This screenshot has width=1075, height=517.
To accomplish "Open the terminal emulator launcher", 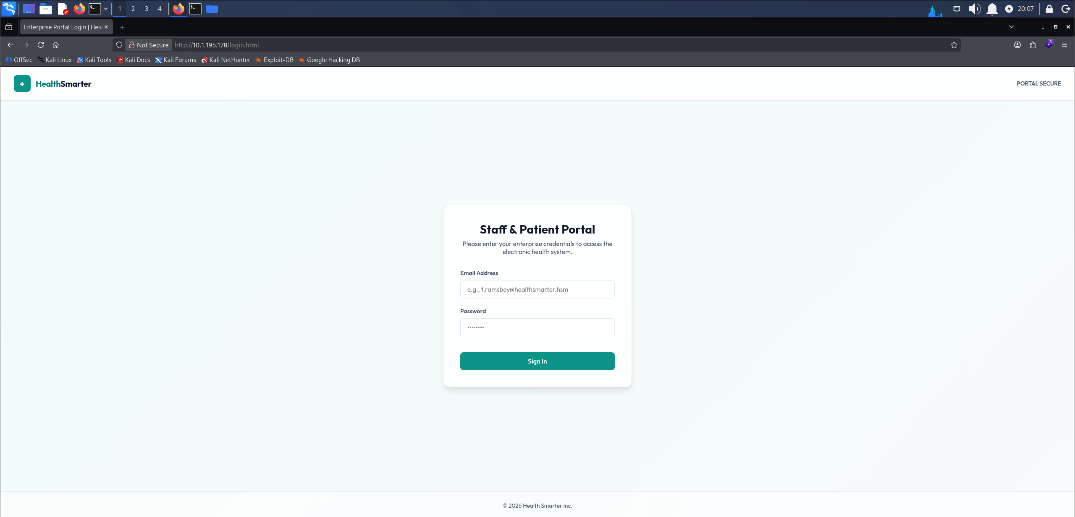I will pyautogui.click(x=95, y=8).
